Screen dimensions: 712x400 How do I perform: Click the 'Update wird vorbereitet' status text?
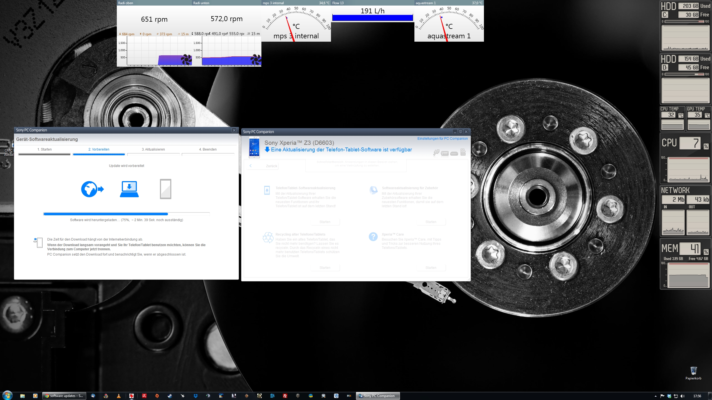pos(127,166)
